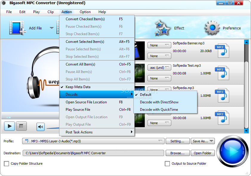Expand the Save As dropdown

click(x=212, y=141)
